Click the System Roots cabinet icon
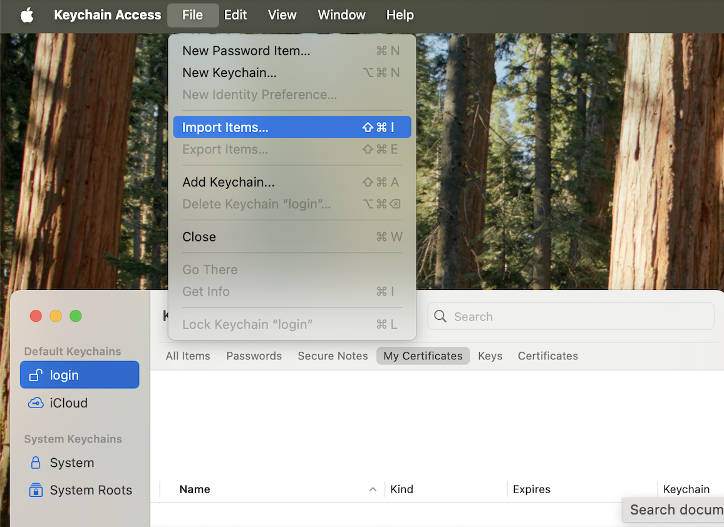The height and width of the screenshot is (527, 724). (x=36, y=490)
